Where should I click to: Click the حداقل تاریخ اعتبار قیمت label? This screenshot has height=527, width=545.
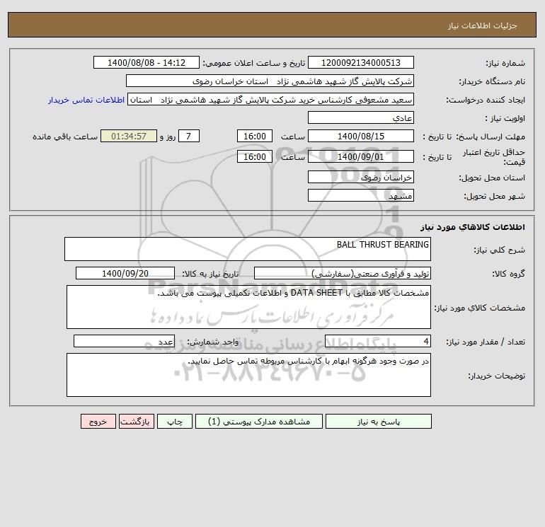point(494,157)
